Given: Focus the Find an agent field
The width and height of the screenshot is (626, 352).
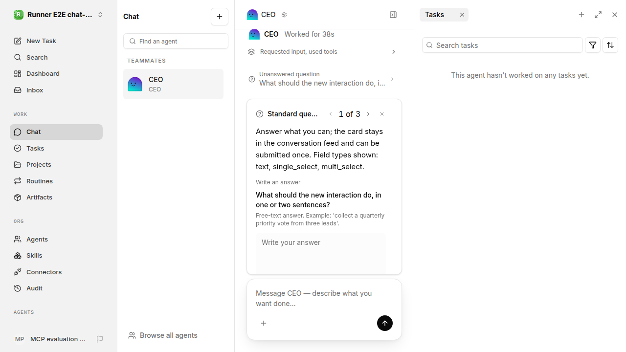Looking at the screenshot, I should pyautogui.click(x=176, y=41).
